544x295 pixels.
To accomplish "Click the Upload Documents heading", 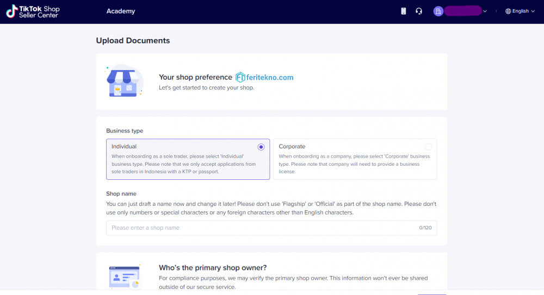I will point(133,41).
